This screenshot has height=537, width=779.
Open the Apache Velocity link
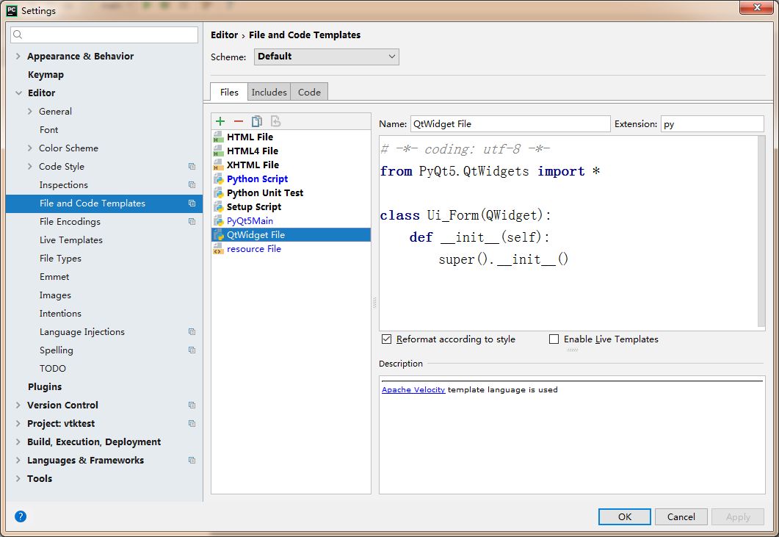pos(413,390)
